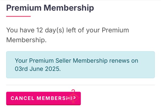Click the '03rd June 2025' renewal date
The height and width of the screenshot is (111, 161).
tap(37, 69)
